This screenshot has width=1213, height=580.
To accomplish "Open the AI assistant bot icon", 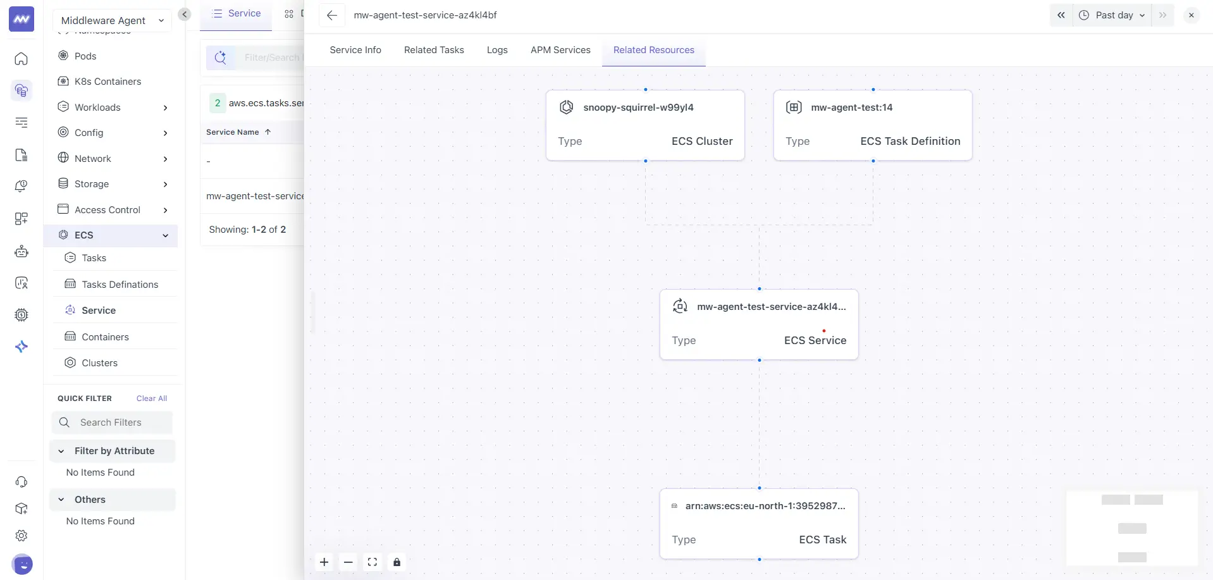I will coord(21,251).
